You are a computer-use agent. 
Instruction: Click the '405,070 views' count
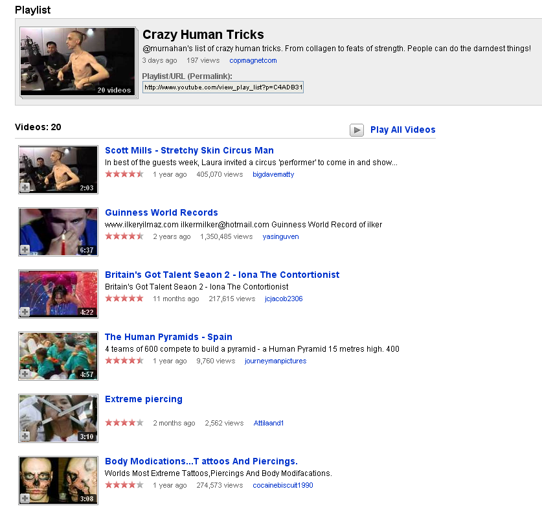pos(220,174)
